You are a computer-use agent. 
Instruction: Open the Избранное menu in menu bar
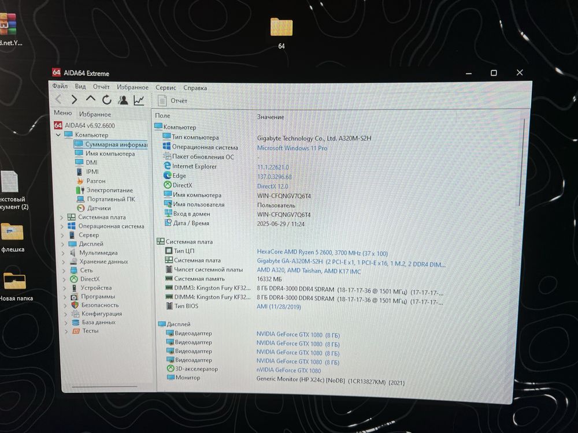[x=133, y=87]
